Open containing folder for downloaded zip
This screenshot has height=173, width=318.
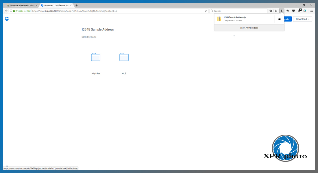[279, 19]
